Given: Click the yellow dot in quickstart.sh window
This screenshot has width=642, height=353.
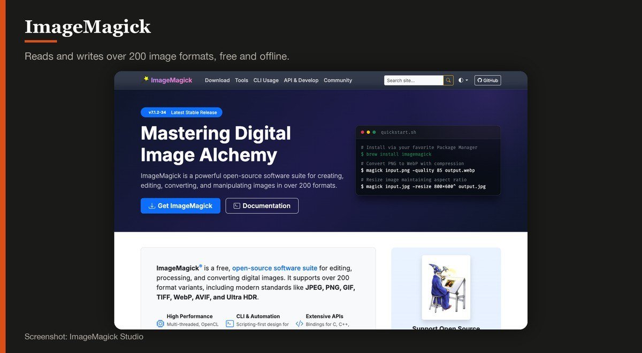Looking at the screenshot, I should coord(369,132).
